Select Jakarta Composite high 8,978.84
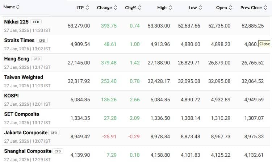Image resolution: width=272 pixels, height=164 pixels. pyautogui.click(x=160, y=136)
